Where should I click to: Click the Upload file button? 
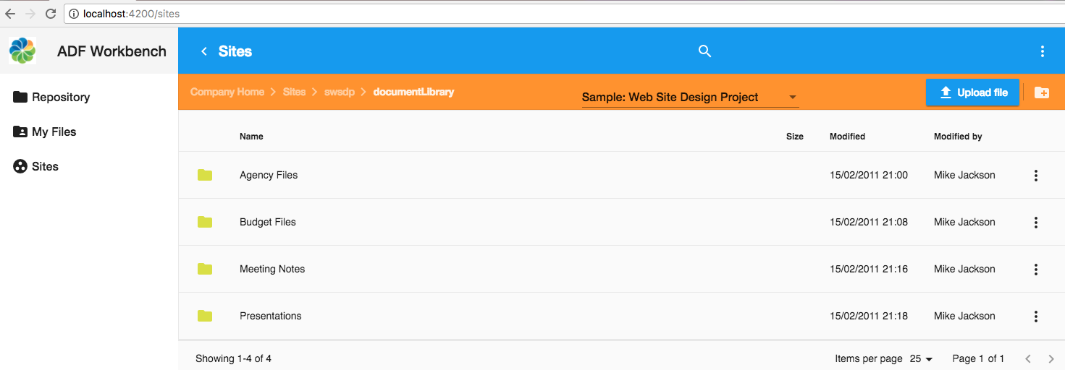click(972, 92)
